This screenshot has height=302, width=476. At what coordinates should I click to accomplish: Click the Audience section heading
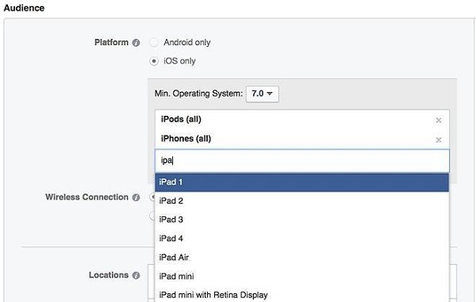(x=24, y=8)
